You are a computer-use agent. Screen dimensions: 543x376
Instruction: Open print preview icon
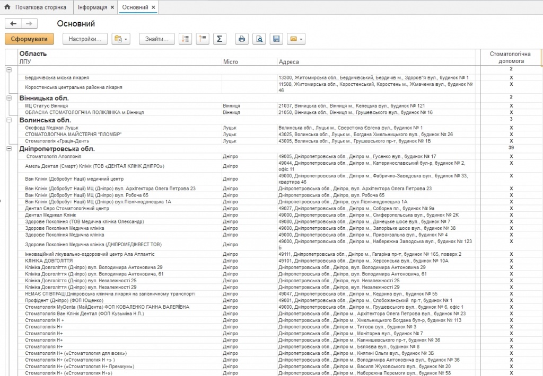coord(259,39)
